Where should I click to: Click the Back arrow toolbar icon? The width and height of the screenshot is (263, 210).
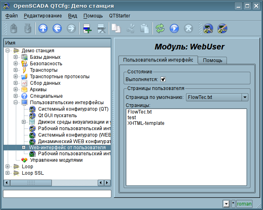[57, 28]
